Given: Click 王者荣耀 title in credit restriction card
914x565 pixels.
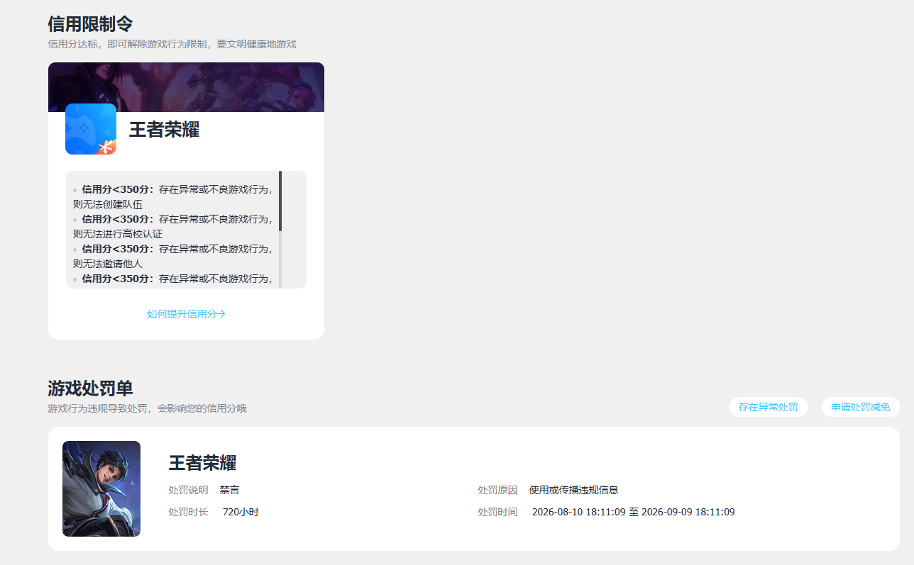Looking at the screenshot, I should [x=164, y=130].
